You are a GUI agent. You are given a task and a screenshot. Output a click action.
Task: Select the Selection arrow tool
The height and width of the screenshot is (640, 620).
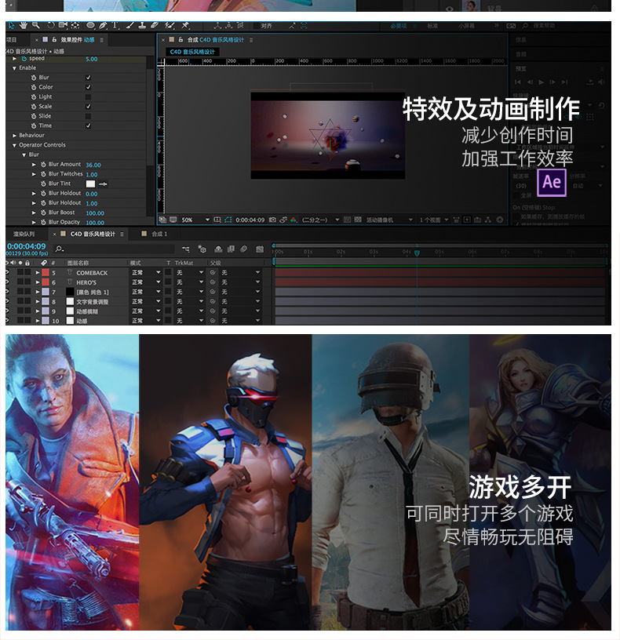coord(12,25)
